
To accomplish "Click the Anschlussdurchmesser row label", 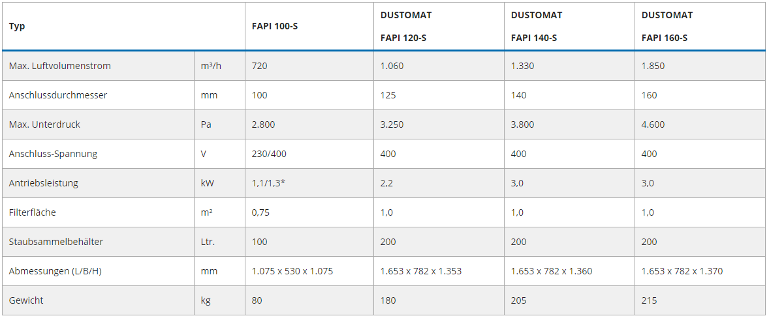I will (x=58, y=95).
